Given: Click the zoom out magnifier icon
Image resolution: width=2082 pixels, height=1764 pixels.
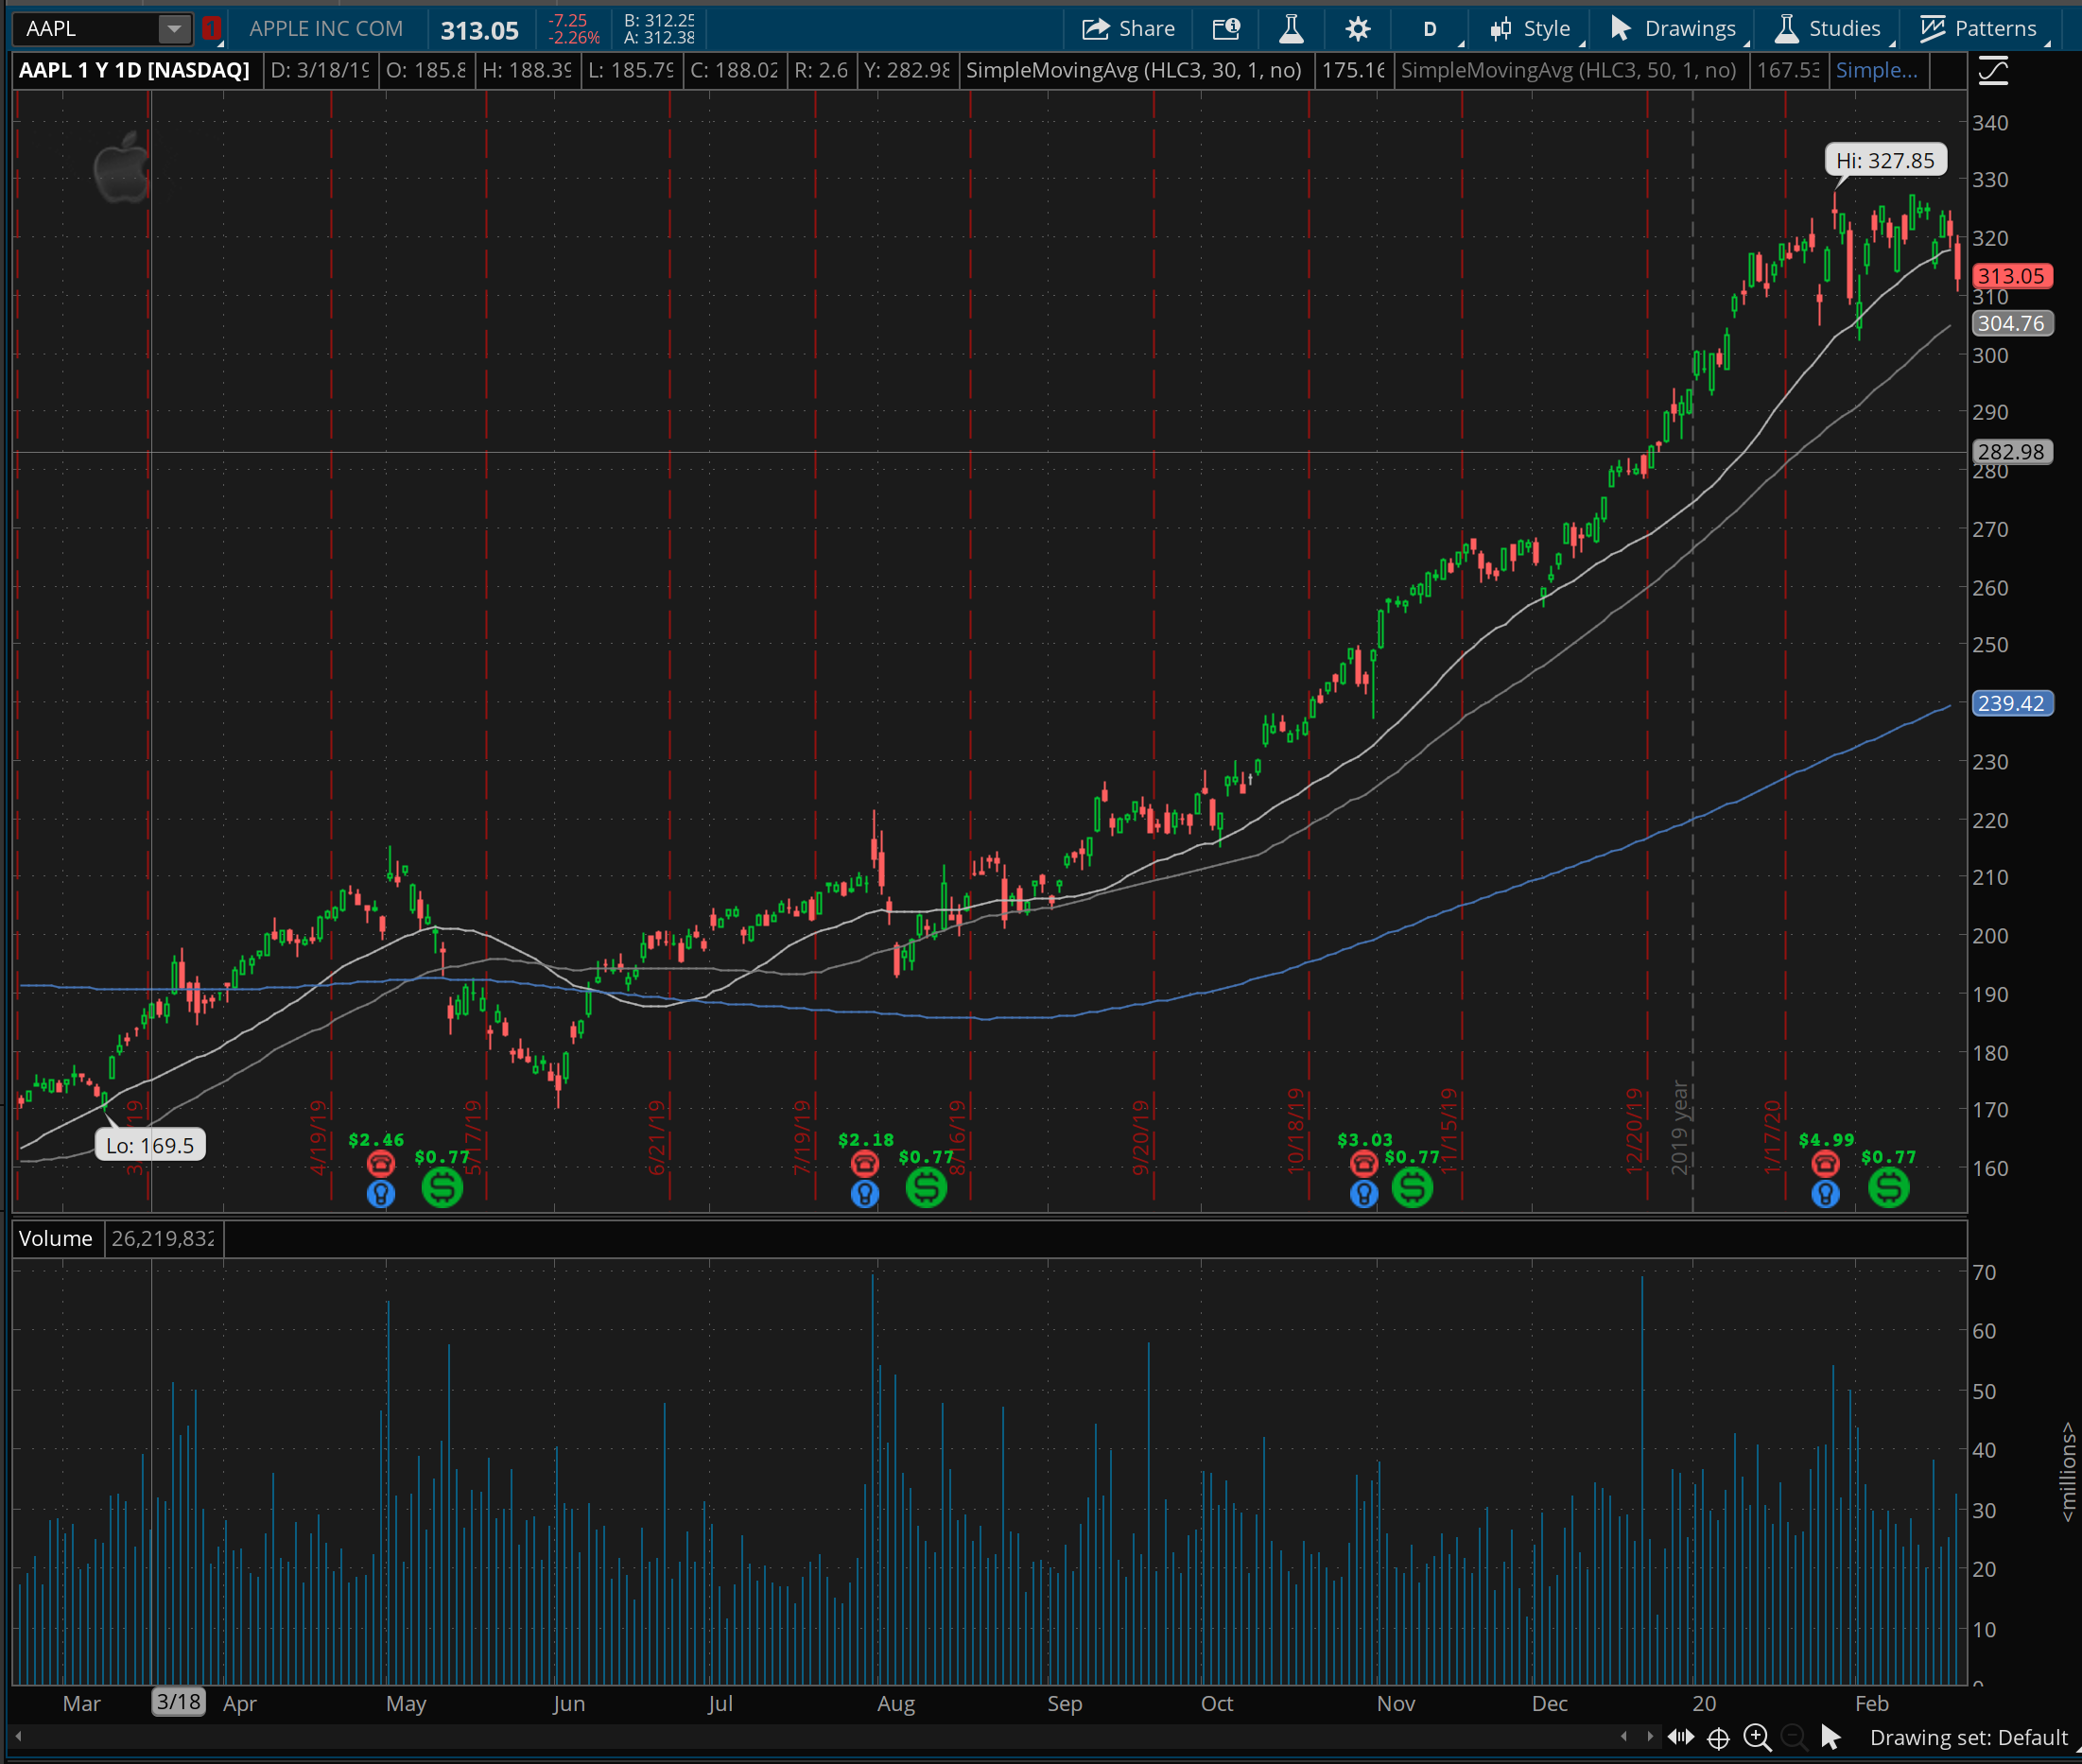Looking at the screenshot, I should (1795, 1738).
